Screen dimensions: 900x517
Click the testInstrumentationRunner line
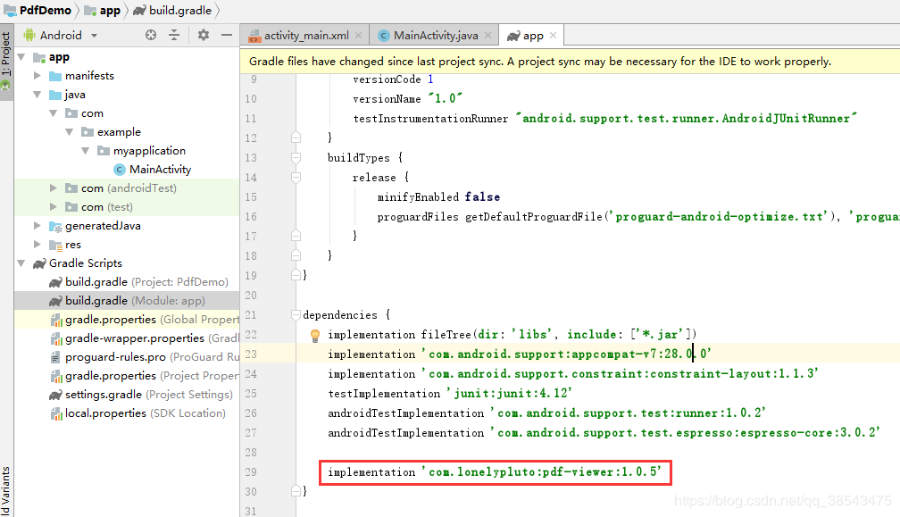pos(605,118)
